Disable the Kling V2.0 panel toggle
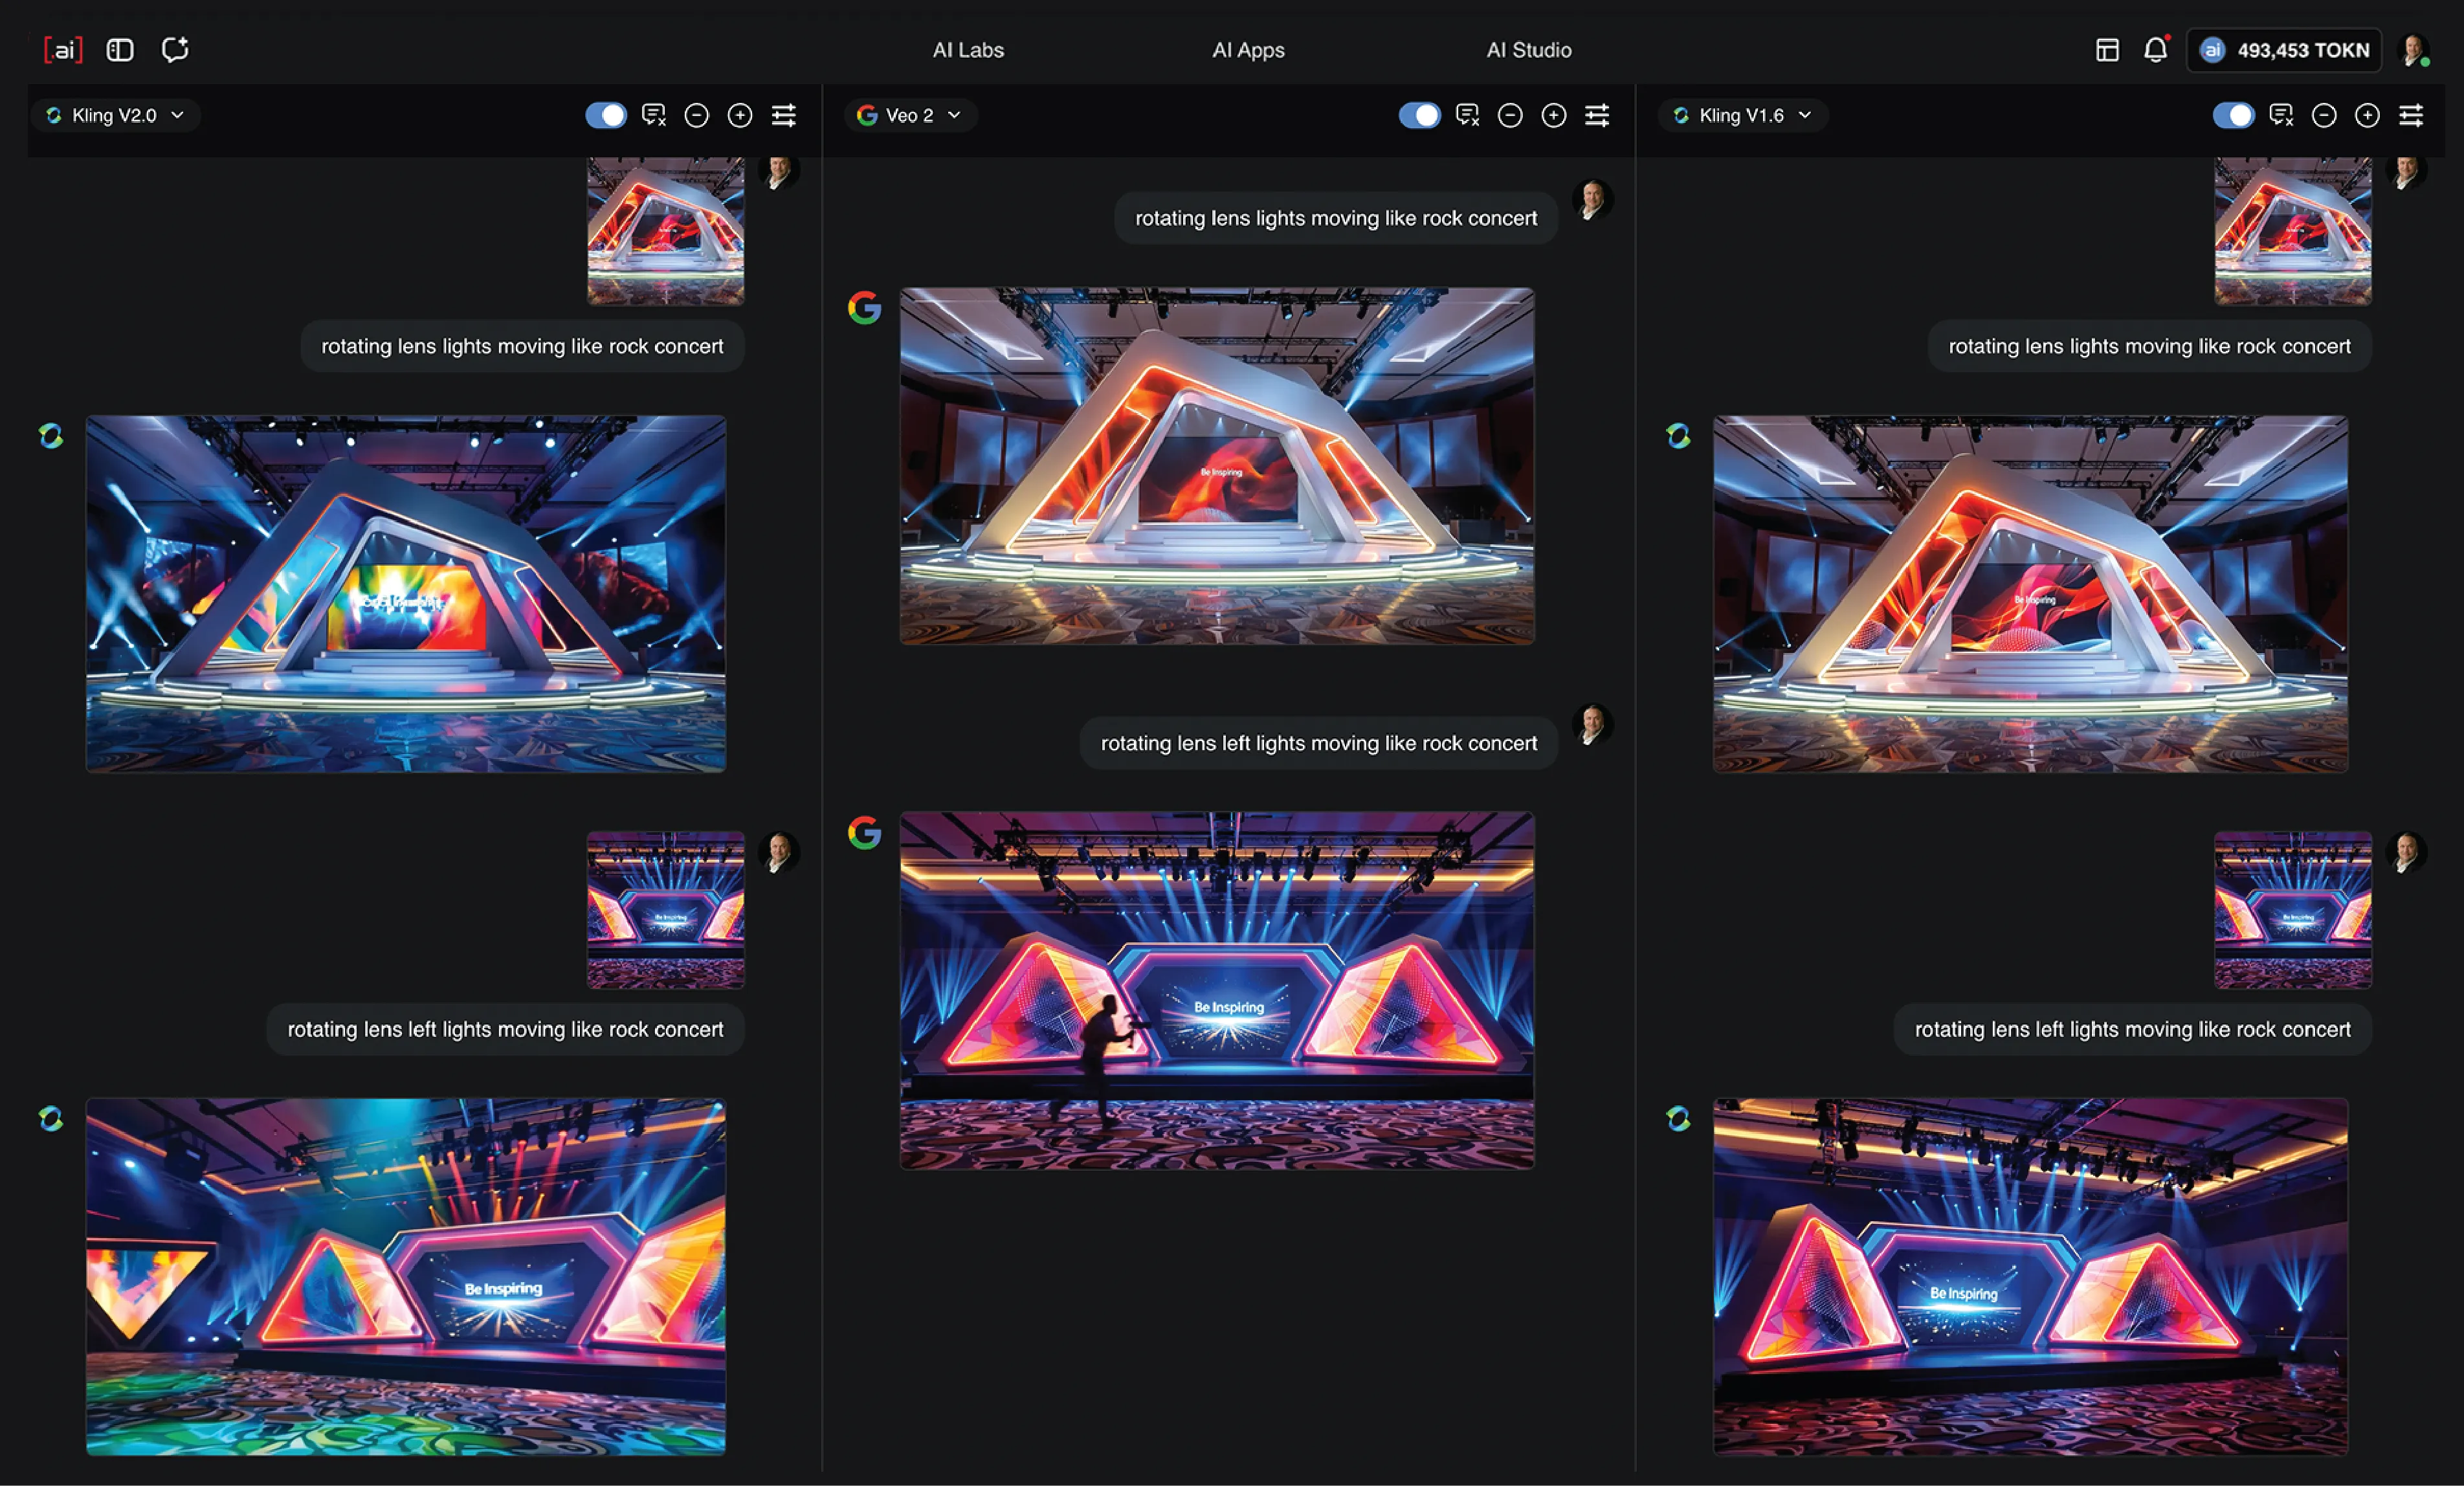The height and width of the screenshot is (1486, 2464). [x=606, y=116]
